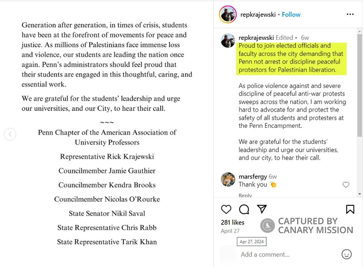363x267 pixels.
Task: Open comments via the speech bubble icon
Action: (x=244, y=209)
